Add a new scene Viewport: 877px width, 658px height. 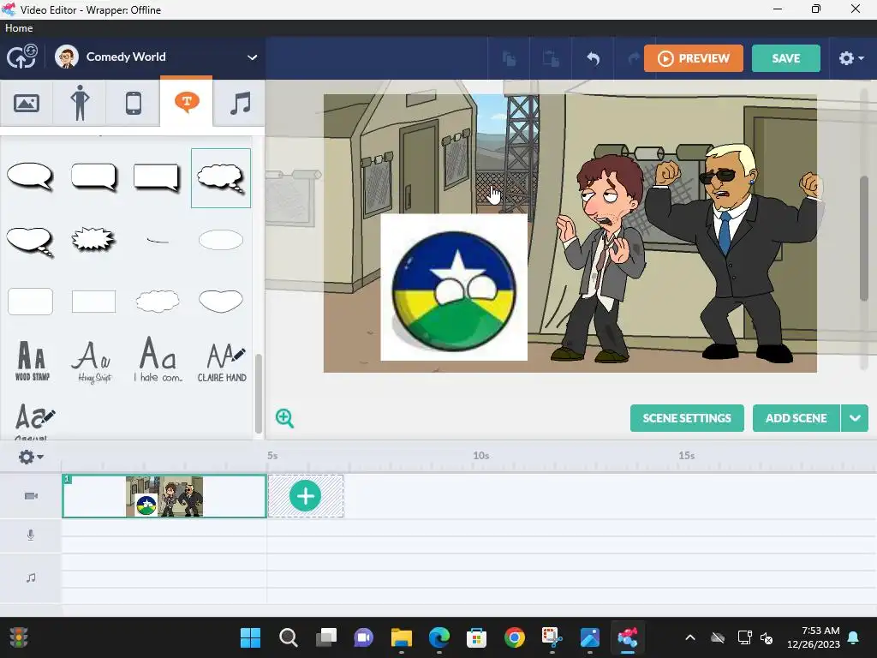pyautogui.click(x=796, y=418)
